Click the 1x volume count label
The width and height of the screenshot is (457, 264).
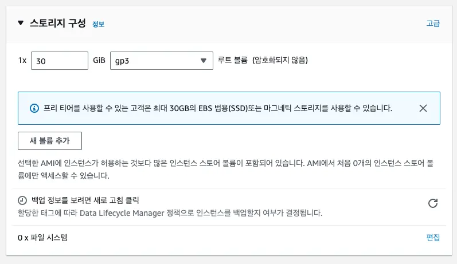22,60
